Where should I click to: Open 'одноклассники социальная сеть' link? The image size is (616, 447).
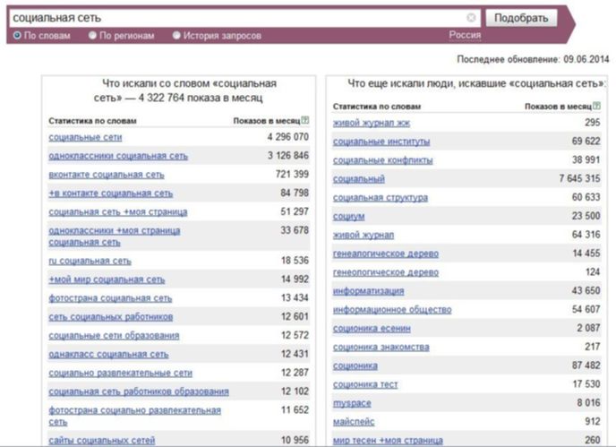pyautogui.click(x=118, y=156)
